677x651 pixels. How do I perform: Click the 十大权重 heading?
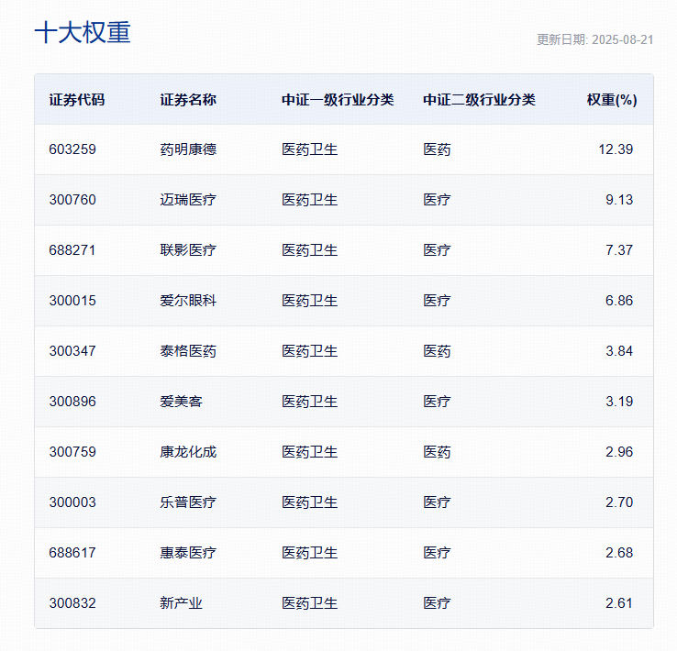coord(83,32)
